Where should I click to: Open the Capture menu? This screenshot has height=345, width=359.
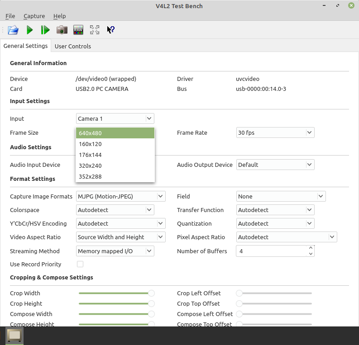pyautogui.click(x=34, y=16)
